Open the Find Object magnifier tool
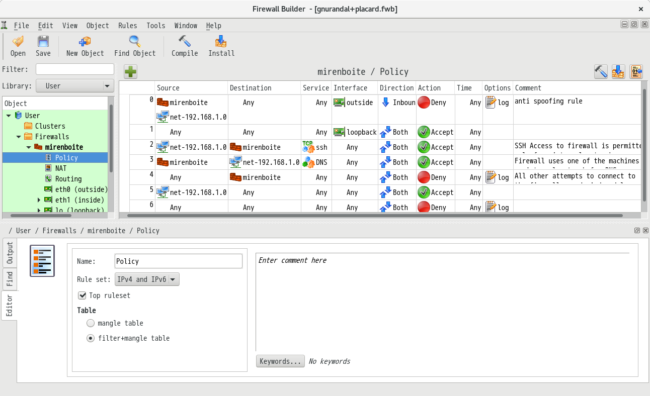 pos(135,42)
